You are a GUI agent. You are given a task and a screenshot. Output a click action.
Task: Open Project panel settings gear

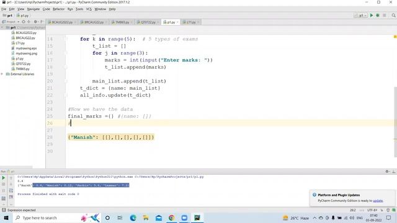(35, 22)
